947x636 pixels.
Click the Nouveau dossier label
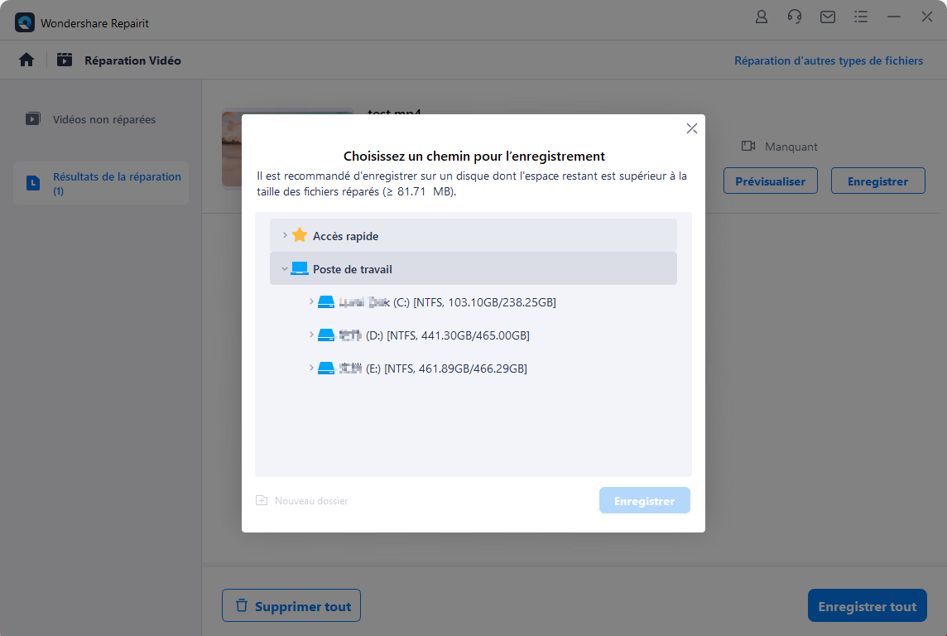pos(311,501)
